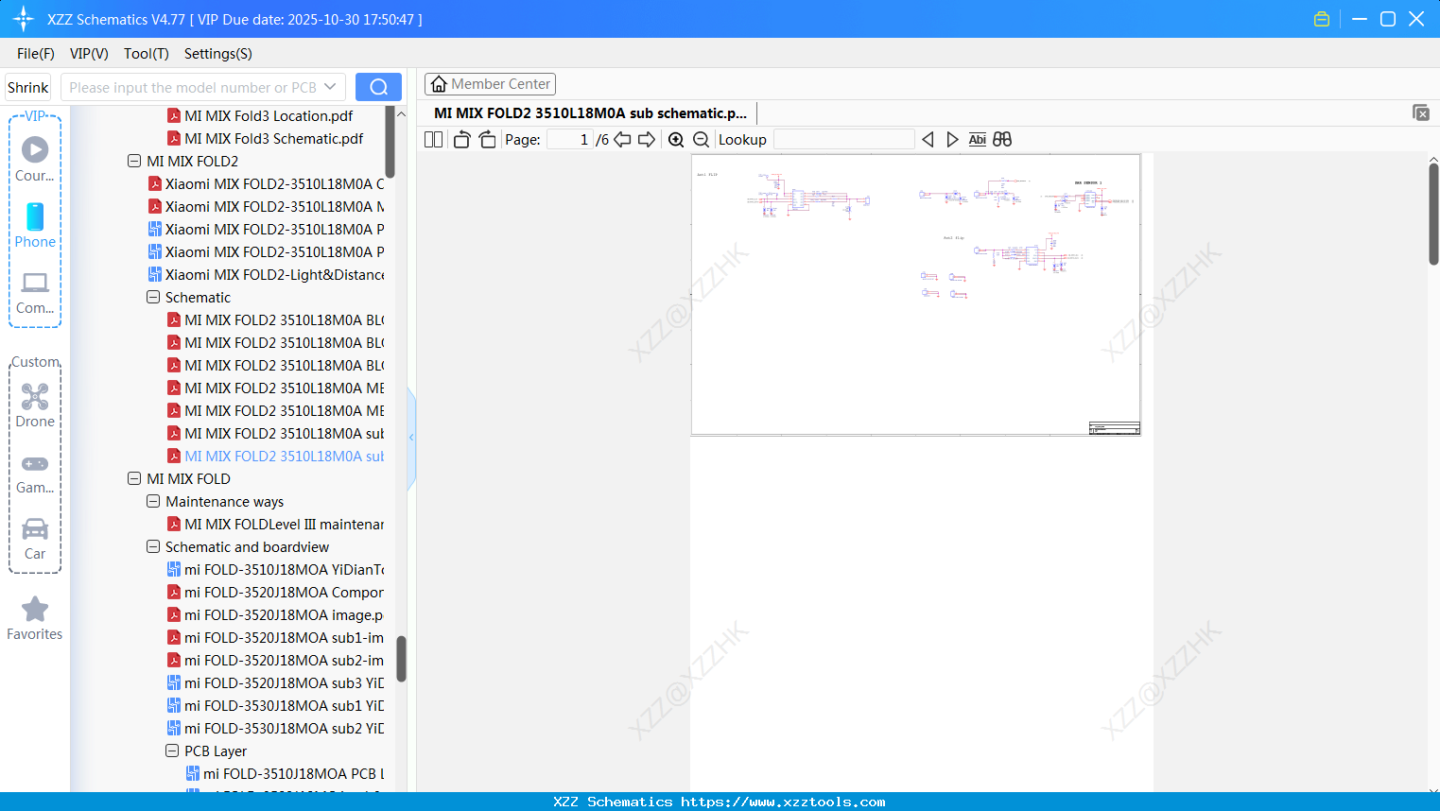This screenshot has width=1440, height=811.
Task: Click PDF icon of MI MIX Fold3 Location.pdf
Action: (x=174, y=115)
